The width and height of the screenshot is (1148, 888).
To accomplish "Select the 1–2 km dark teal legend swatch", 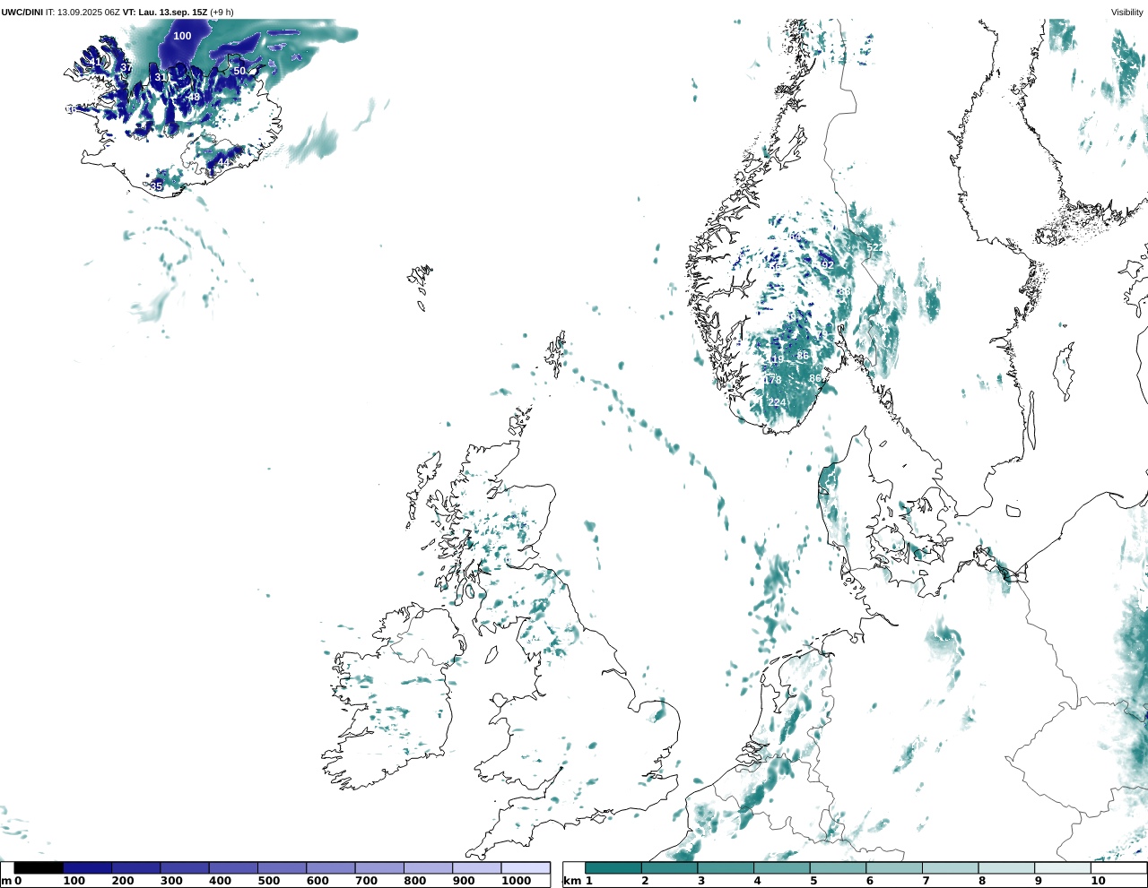I will coord(613,867).
